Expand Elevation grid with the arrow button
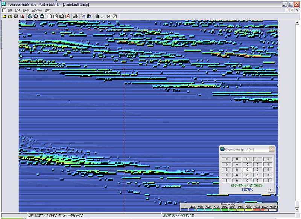 pos(270,190)
